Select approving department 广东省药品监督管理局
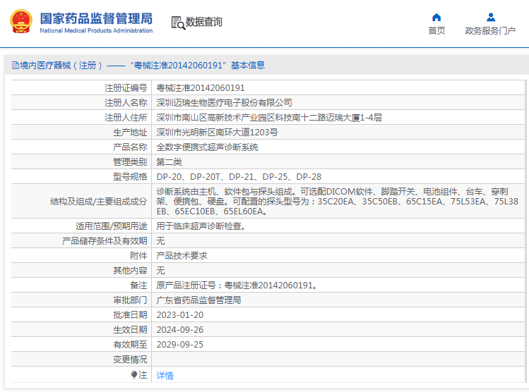The width and height of the screenshot is (529, 392). point(198,300)
